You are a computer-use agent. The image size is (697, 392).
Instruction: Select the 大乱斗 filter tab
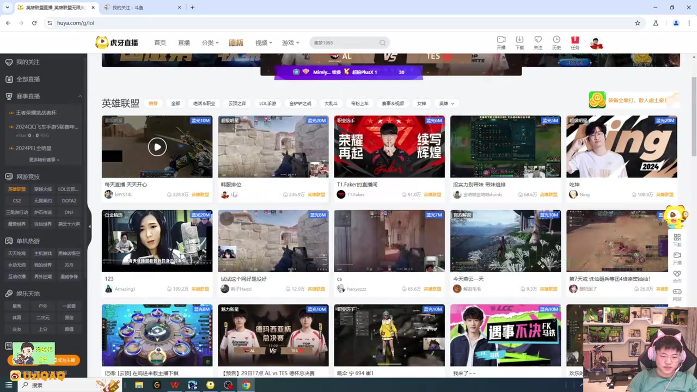click(331, 103)
